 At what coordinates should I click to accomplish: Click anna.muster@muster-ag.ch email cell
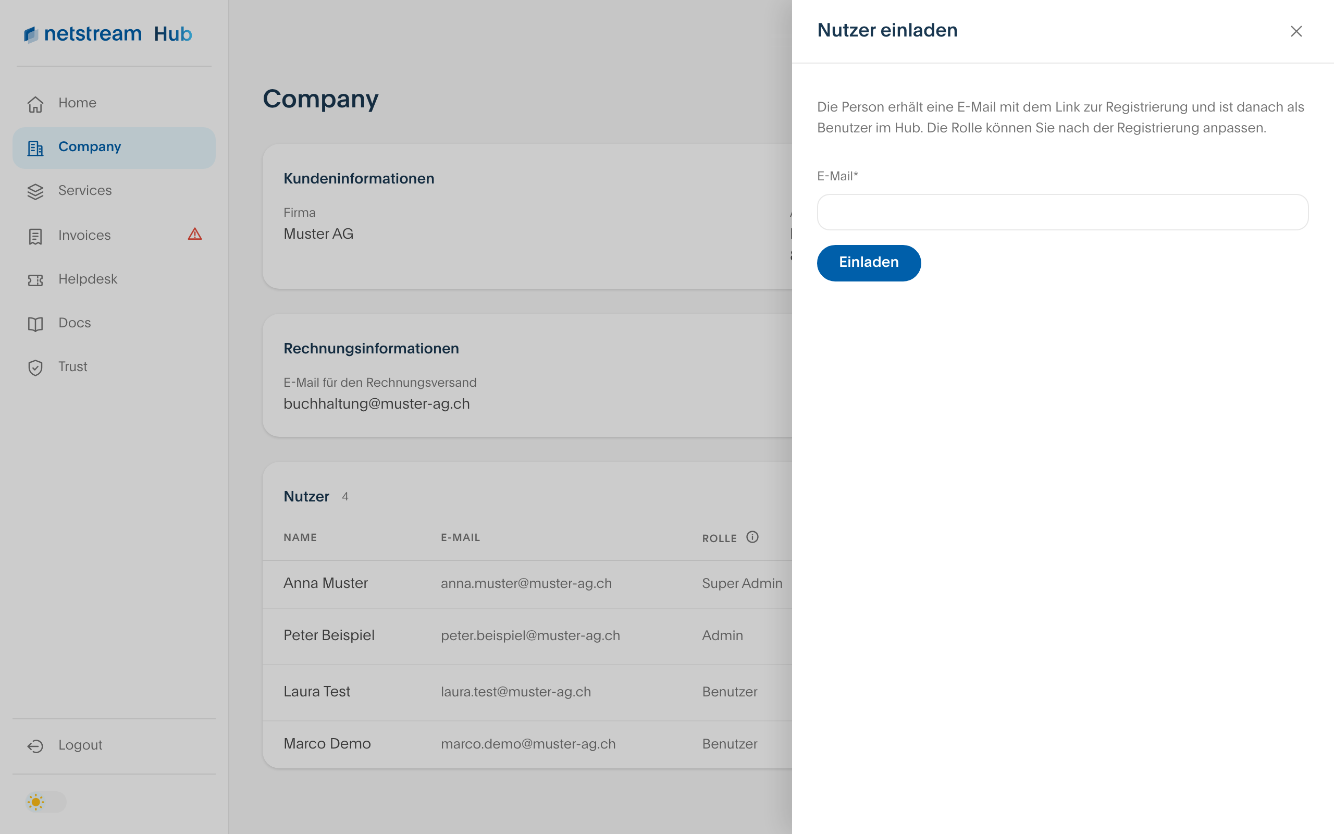pyautogui.click(x=526, y=584)
